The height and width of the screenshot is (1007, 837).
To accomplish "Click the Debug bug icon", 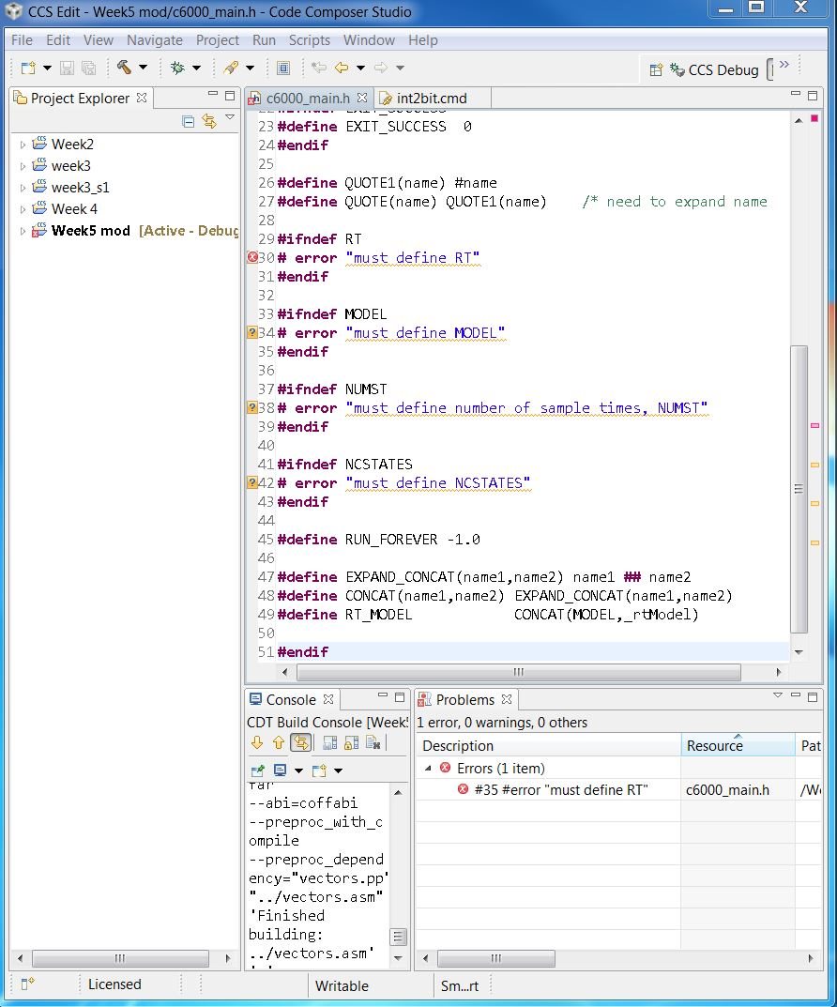I will point(177,68).
